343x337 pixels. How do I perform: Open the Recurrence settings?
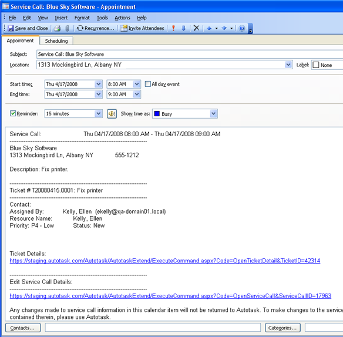tap(96, 28)
